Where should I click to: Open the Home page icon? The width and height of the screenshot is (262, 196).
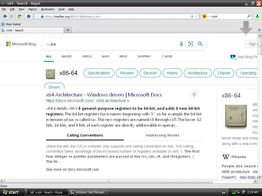29,16
